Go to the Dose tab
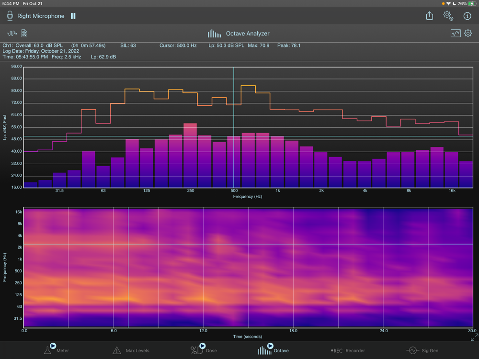479x359 pixels. coord(204,350)
